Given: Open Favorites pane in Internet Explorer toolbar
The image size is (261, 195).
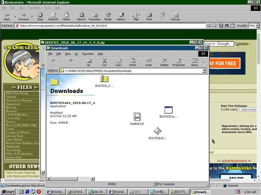Looking at the screenshot, I should [95, 17].
